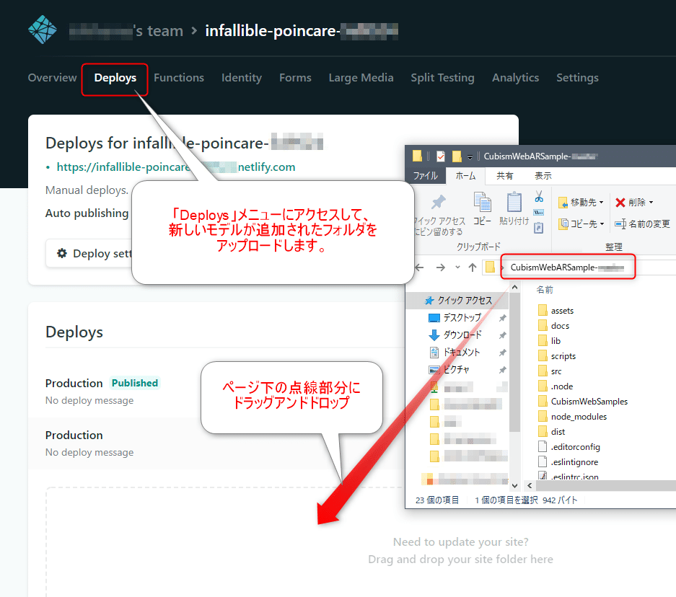The width and height of the screenshot is (676, 597).
Task: Click the quick access toolbar properties icon
Action: point(441,156)
